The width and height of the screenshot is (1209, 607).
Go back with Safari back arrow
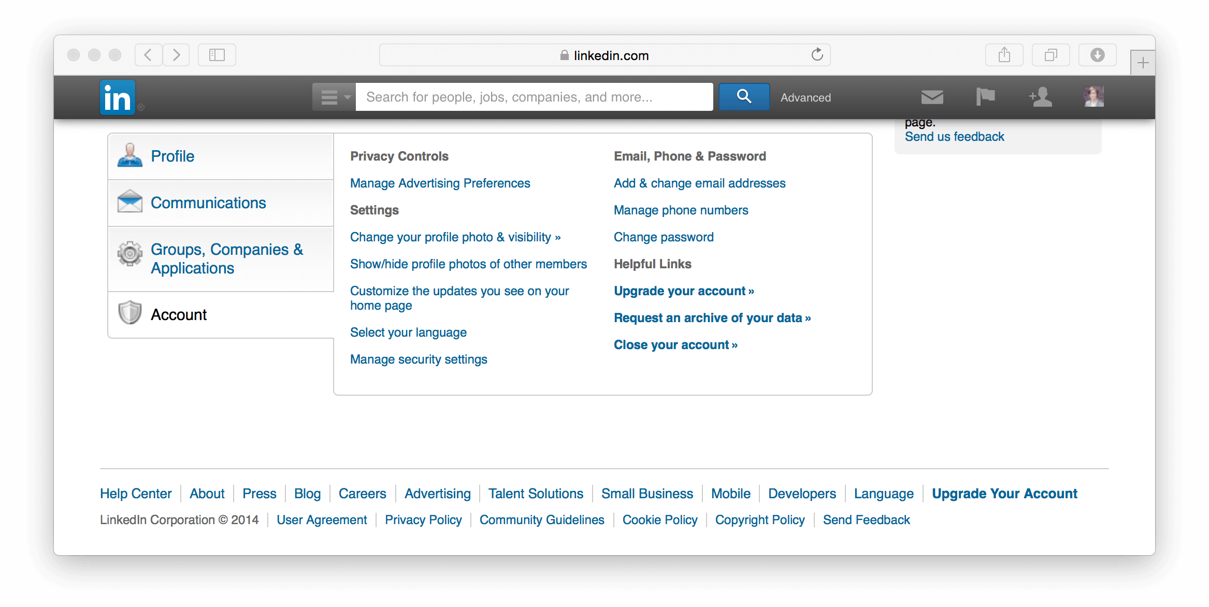(148, 55)
